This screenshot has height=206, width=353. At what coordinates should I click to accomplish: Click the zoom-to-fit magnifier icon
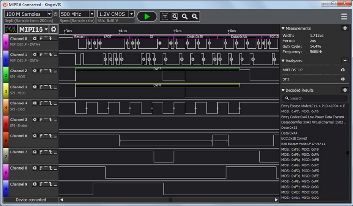click(175, 16)
